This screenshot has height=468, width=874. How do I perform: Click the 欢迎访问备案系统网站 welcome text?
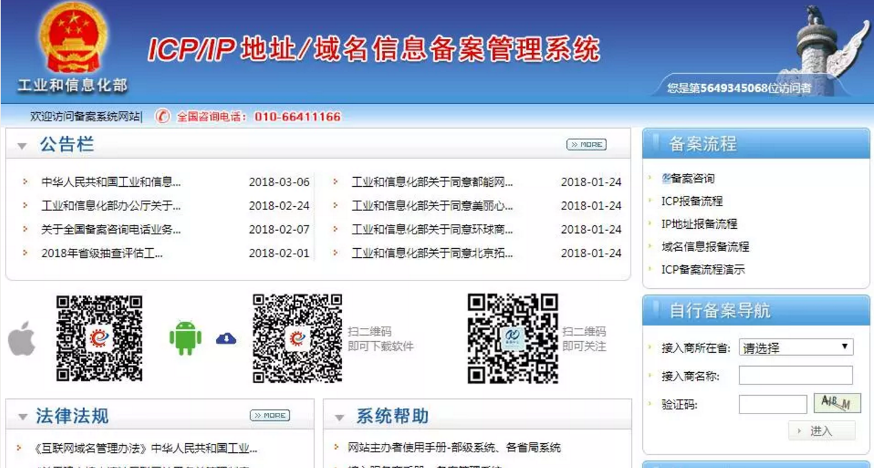pyautogui.click(x=86, y=116)
